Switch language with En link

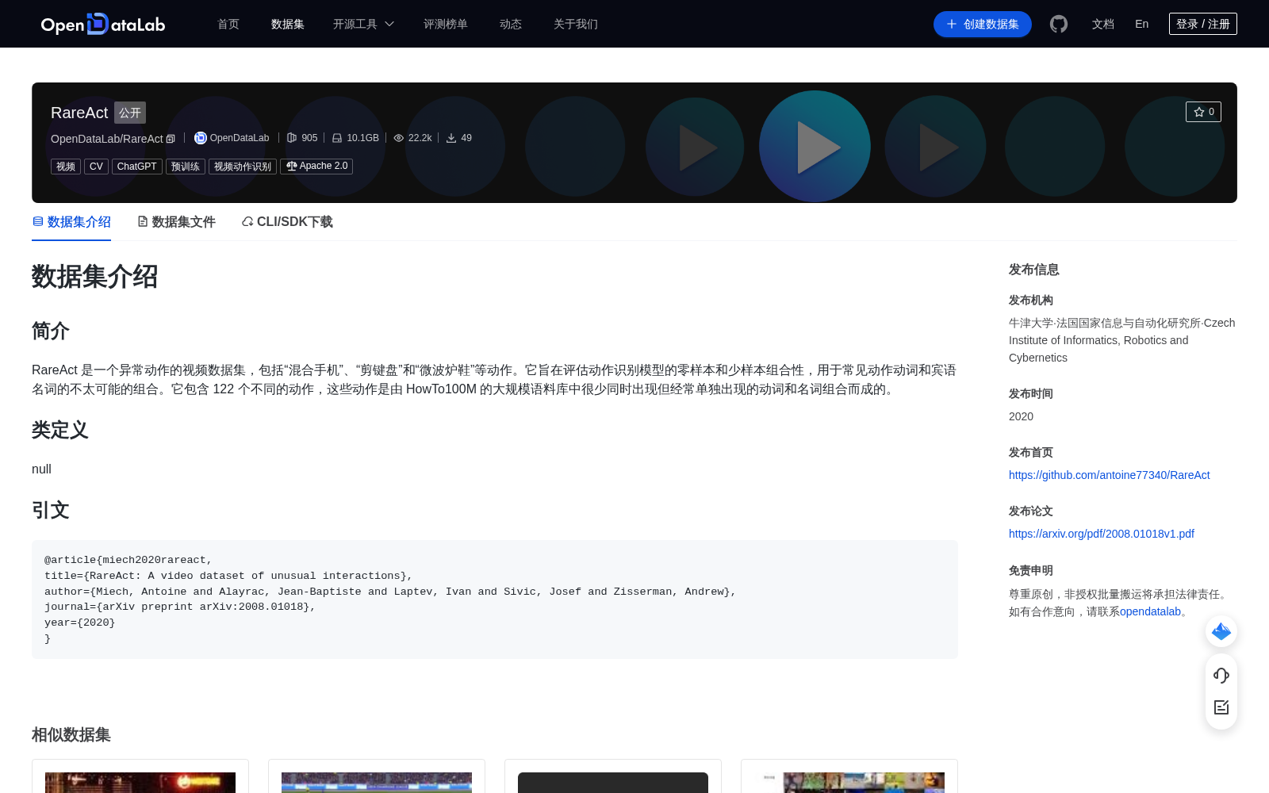tap(1142, 24)
